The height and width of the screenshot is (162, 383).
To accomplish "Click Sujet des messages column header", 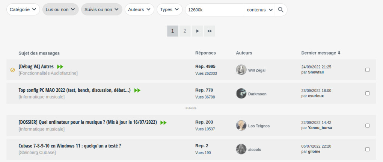I will (39, 53).
